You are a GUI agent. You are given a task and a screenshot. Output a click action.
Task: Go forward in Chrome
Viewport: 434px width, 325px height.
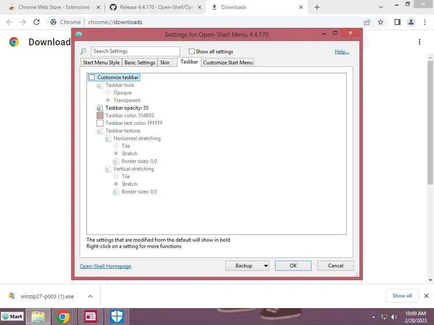[23, 22]
